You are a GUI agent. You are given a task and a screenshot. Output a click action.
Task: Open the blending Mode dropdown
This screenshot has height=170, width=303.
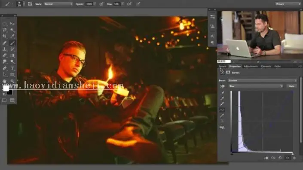pyautogui.click(x=58, y=4)
